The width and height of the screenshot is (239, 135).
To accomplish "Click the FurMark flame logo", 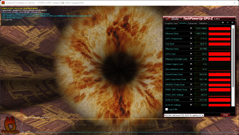I will (10, 125).
